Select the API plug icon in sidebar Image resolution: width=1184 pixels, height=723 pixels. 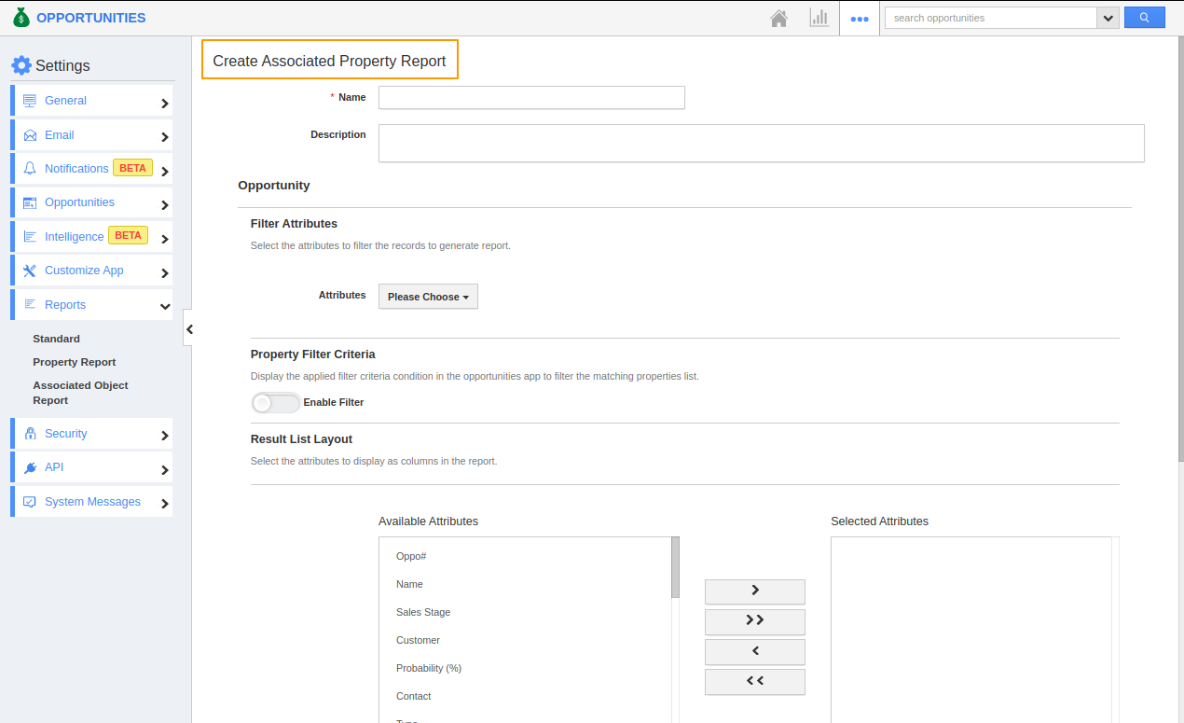pos(30,466)
